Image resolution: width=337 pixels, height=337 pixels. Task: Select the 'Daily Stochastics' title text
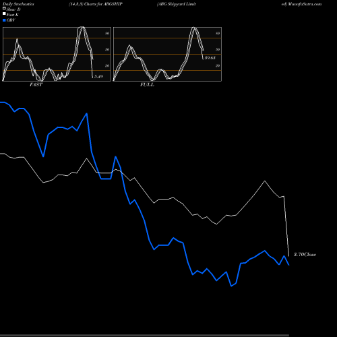(18, 4)
